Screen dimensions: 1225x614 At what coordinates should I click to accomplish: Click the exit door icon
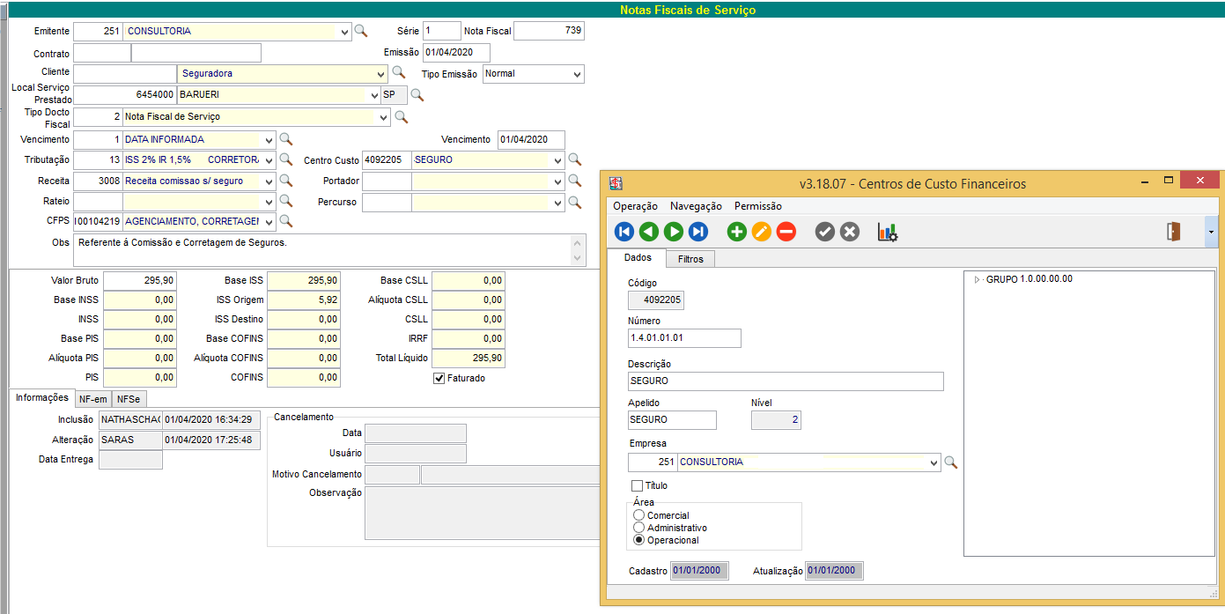[1173, 232]
